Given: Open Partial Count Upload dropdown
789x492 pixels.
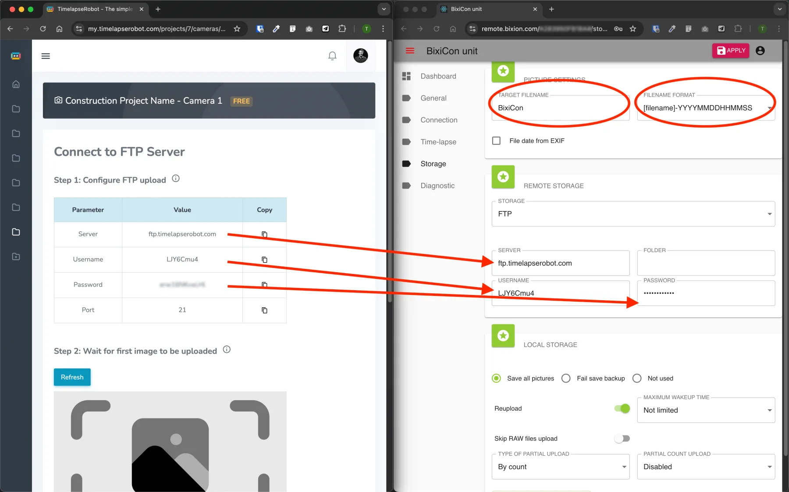Looking at the screenshot, I should [x=706, y=467].
